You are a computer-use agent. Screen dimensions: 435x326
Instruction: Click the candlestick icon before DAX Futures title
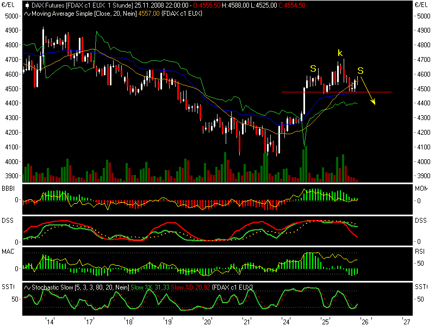tap(27, 5)
